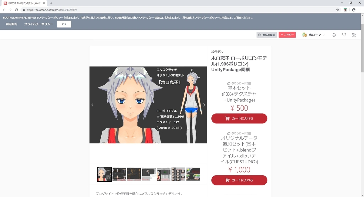
Task: Show next product image with right arrow
Action: (204, 105)
